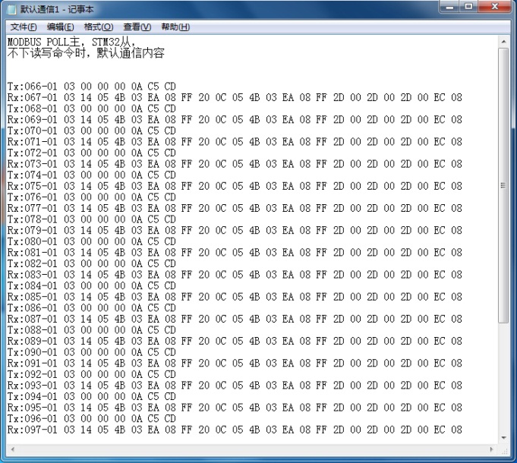The height and width of the screenshot is (463, 517).
Task: Click the Tx:078 line
Action: [92, 219]
